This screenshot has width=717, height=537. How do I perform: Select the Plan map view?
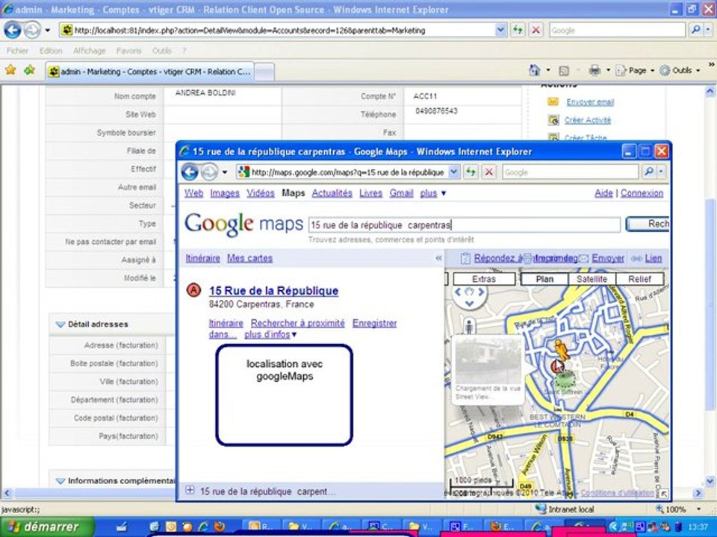(x=544, y=279)
